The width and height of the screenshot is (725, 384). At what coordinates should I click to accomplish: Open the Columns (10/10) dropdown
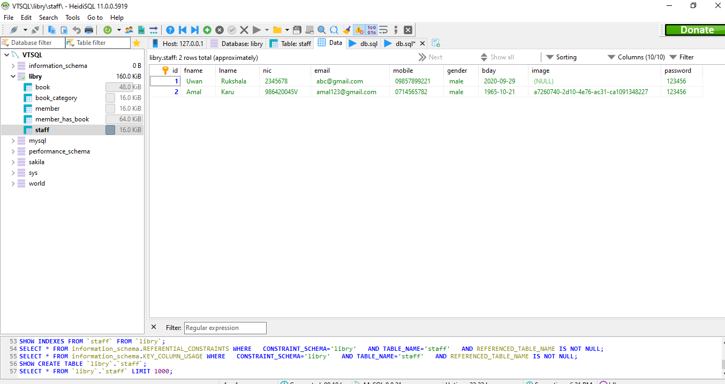640,57
